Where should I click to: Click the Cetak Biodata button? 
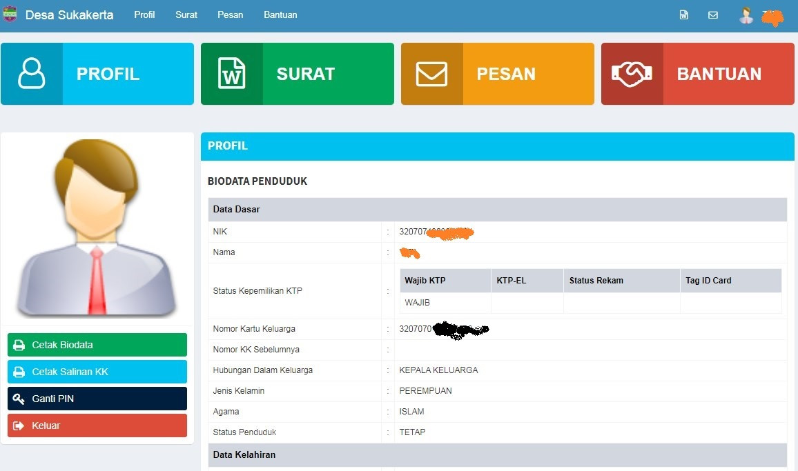[x=97, y=345]
